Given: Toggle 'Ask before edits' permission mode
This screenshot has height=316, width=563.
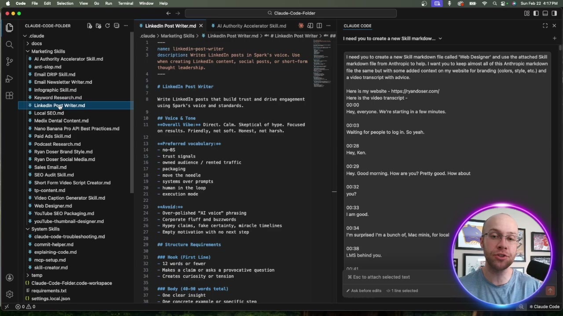Looking at the screenshot, I should point(364,291).
